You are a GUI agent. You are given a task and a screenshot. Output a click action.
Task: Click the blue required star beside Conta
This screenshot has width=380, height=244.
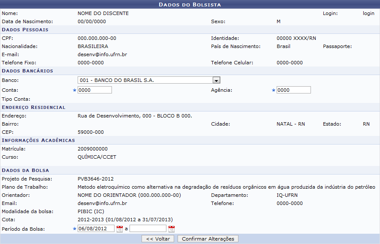(x=75, y=90)
